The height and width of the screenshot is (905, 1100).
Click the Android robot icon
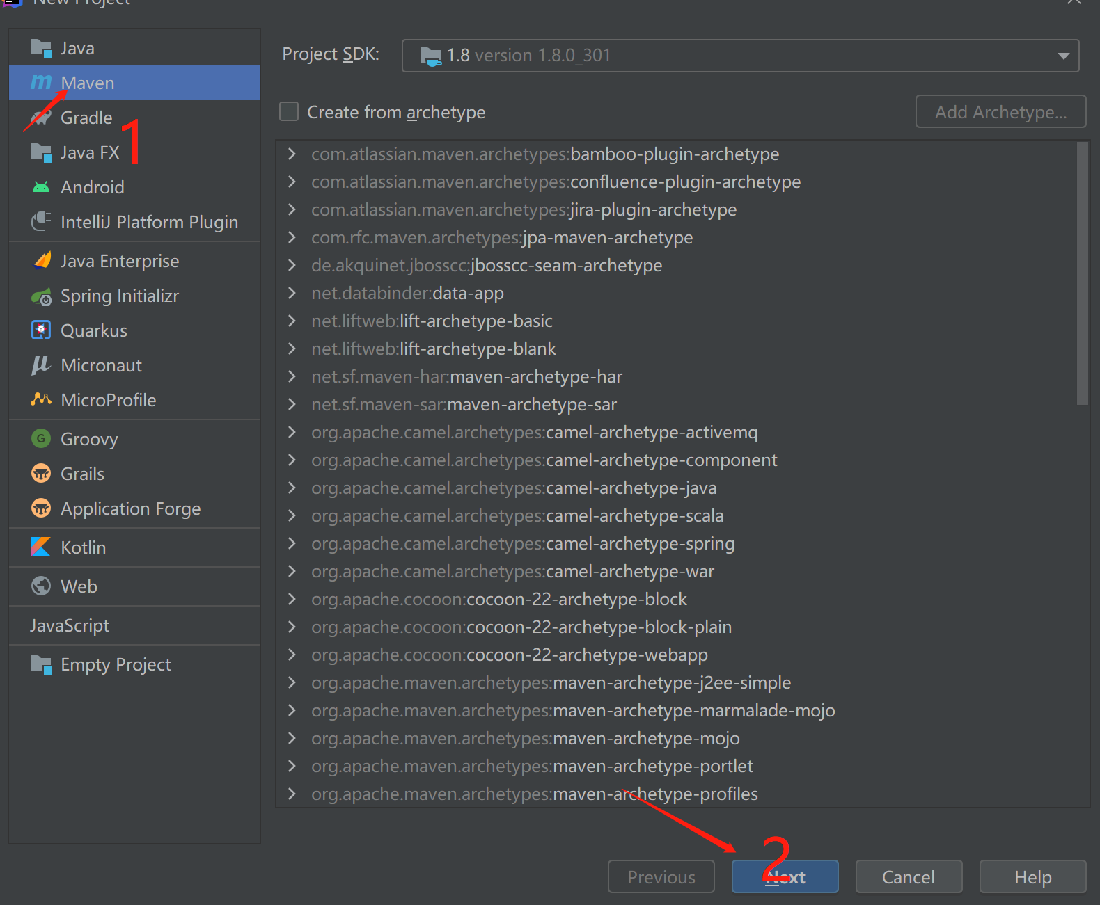click(41, 187)
